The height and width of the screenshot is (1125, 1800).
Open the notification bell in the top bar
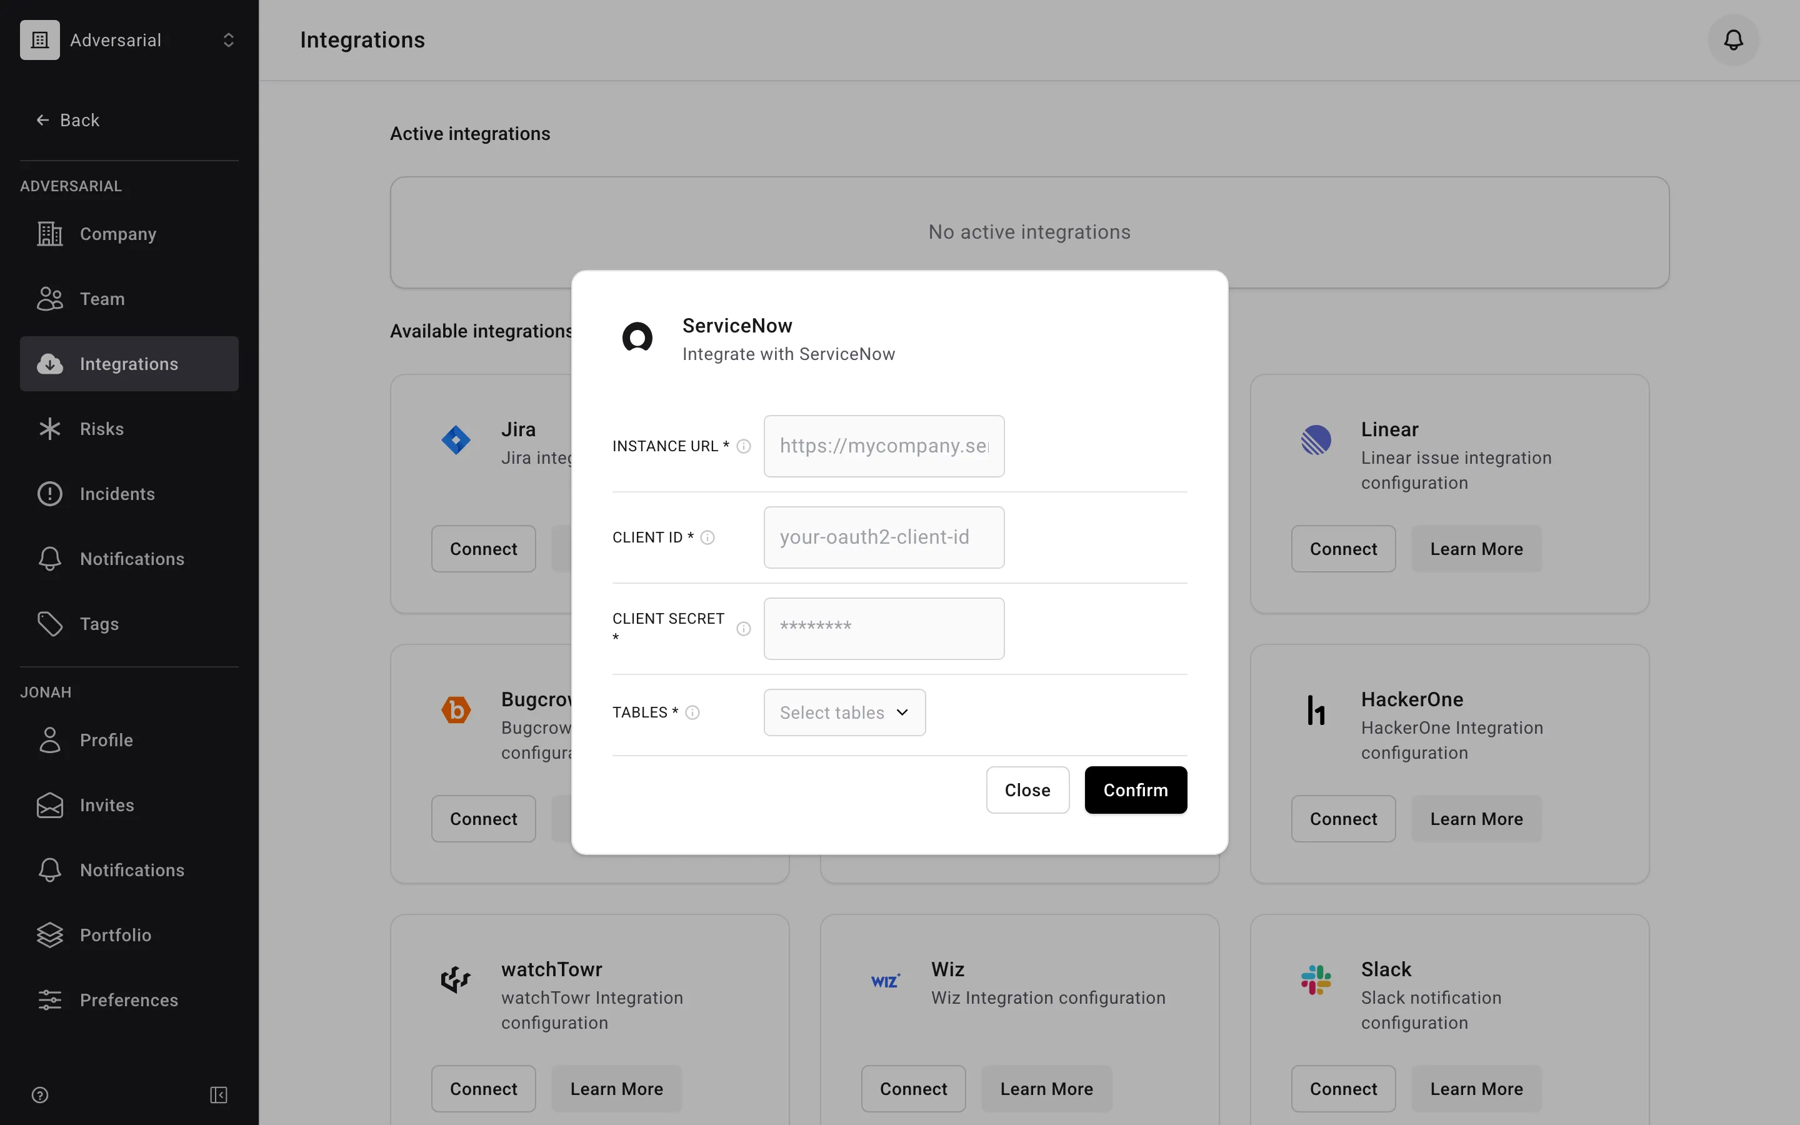tap(1733, 40)
